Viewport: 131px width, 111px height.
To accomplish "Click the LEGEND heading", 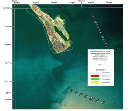I will [100, 70].
